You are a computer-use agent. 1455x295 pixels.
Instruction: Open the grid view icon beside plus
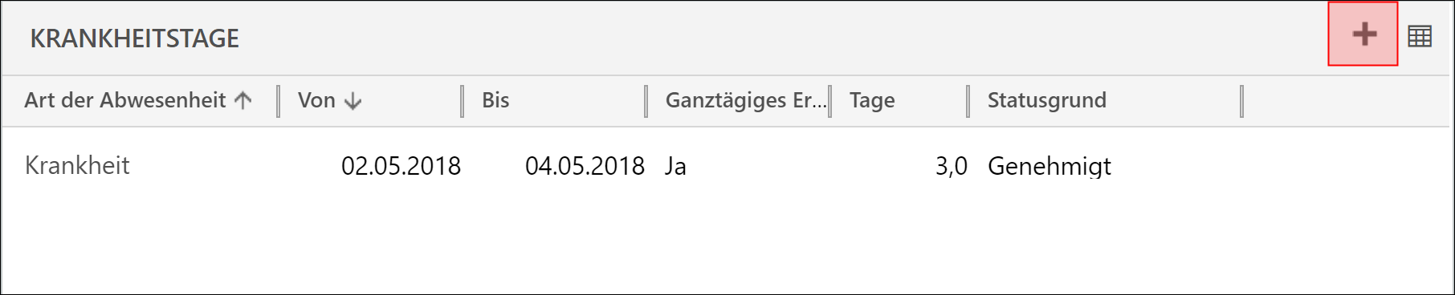tap(1420, 36)
